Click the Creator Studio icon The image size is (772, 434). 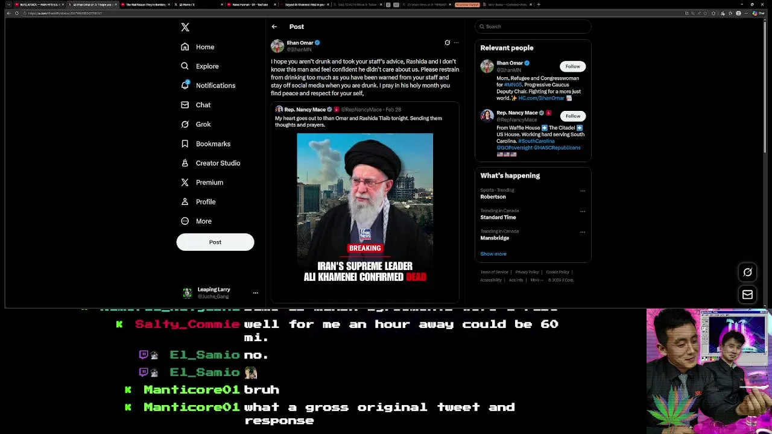(x=185, y=163)
